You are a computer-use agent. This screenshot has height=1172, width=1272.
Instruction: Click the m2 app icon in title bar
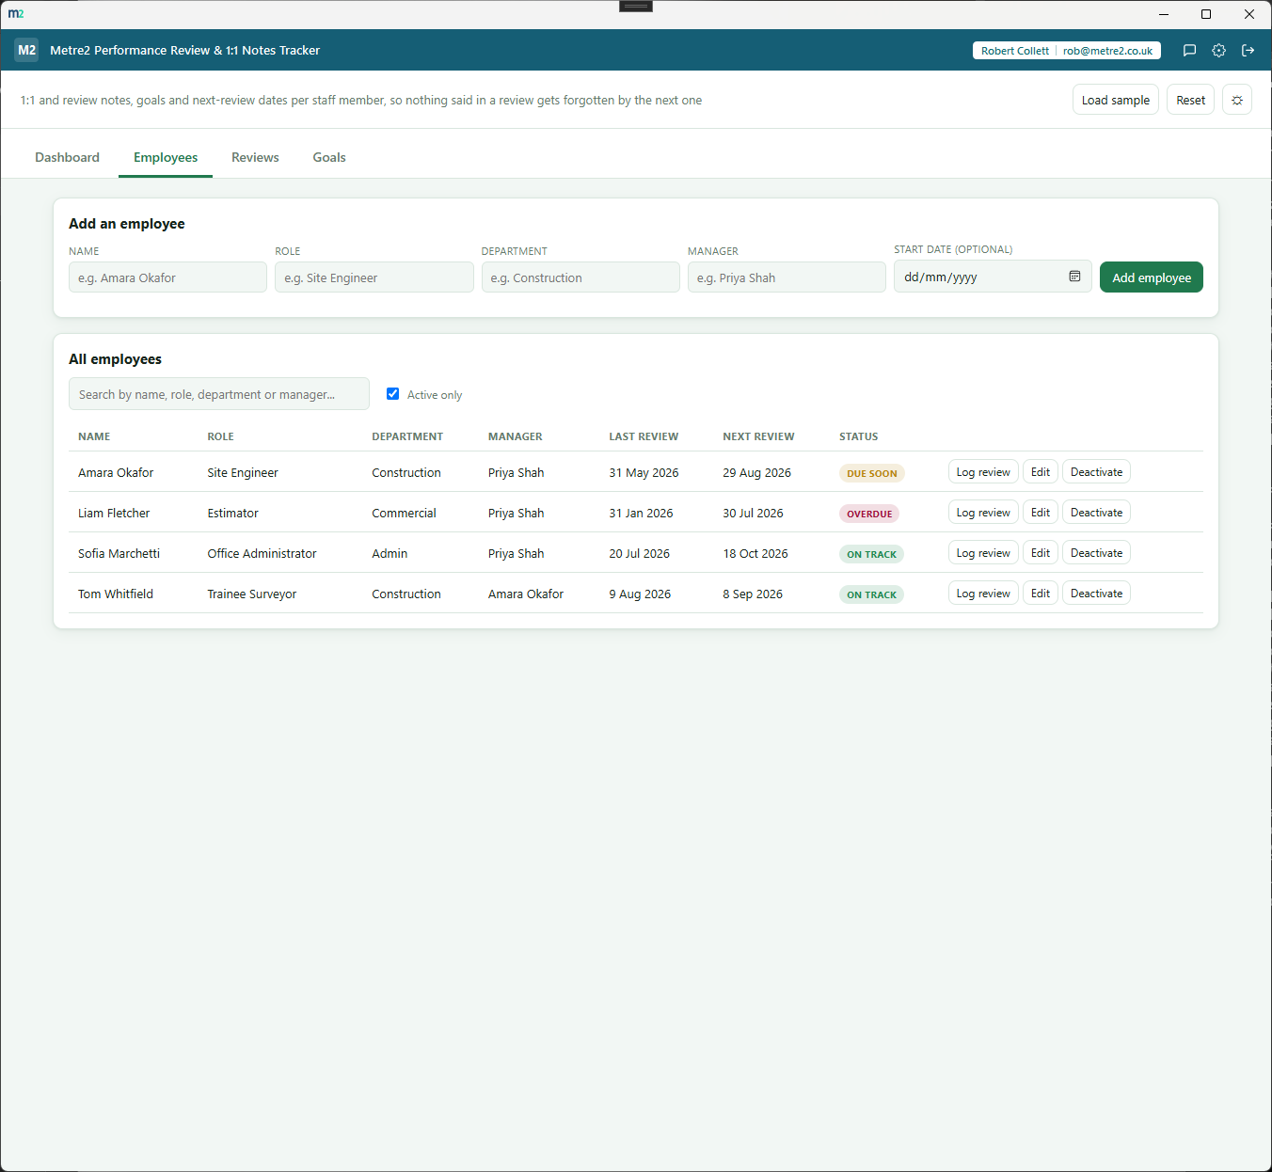pyautogui.click(x=16, y=14)
